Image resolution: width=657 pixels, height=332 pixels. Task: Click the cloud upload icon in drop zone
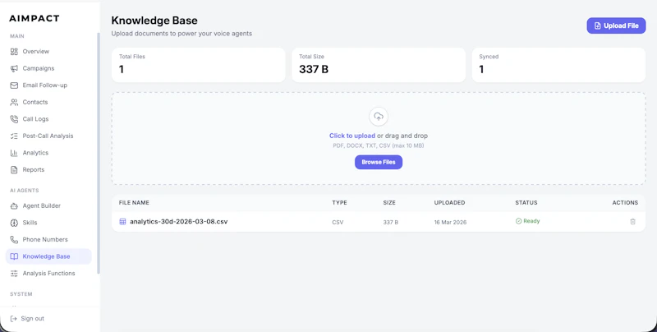tap(379, 117)
